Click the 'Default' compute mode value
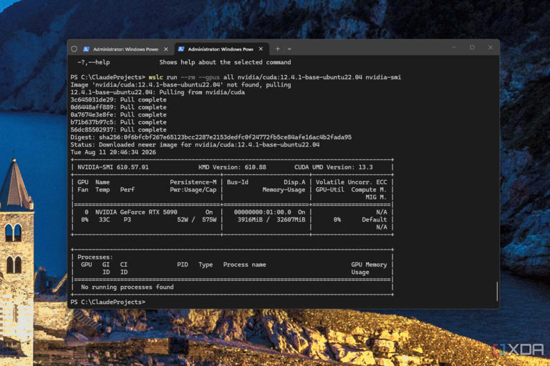Screen dimensions: 550x366 [x=375, y=219]
